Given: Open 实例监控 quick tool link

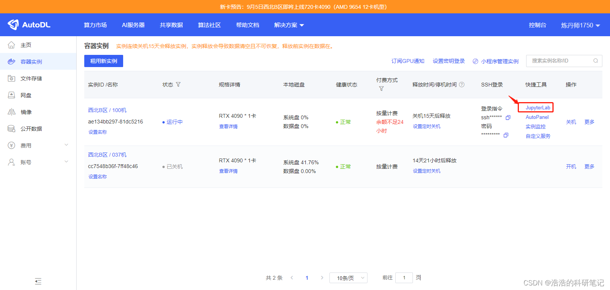Looking at the screenshot, I should (536, 127).
